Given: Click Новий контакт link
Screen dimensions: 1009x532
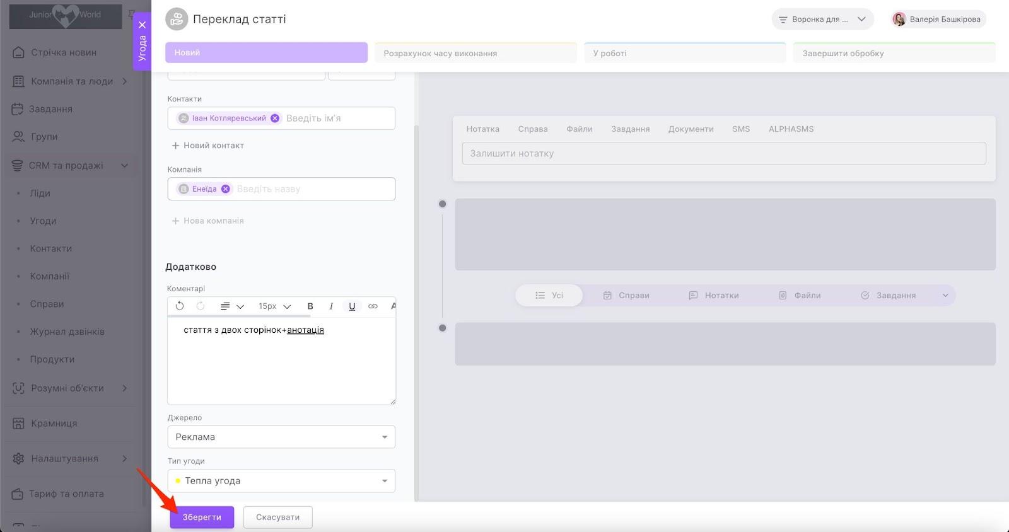Looking at the screenshot, I should coord(208,146).
